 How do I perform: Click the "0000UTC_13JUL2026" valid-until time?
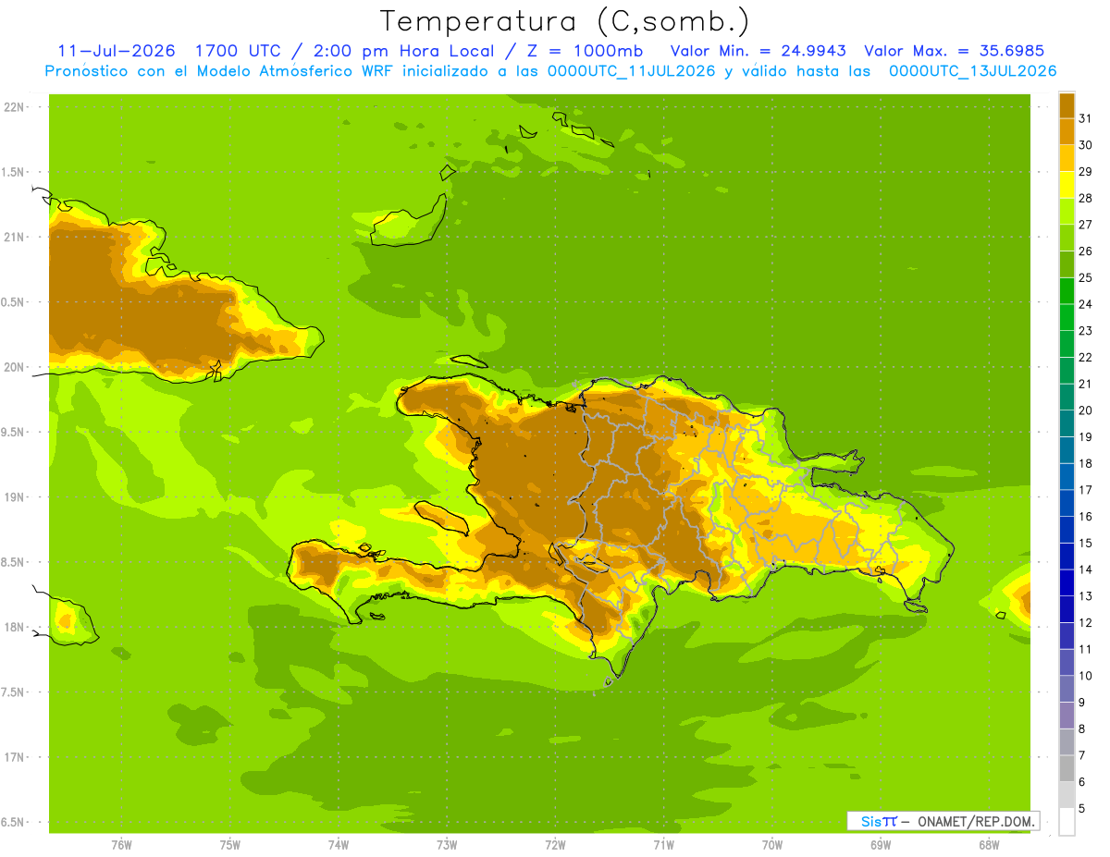pyautogui.click(x=972, y=71)
